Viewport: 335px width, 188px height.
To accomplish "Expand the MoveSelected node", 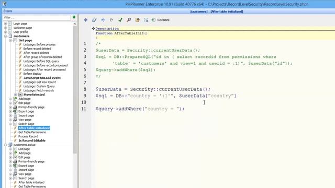I will tap(15, 95).
